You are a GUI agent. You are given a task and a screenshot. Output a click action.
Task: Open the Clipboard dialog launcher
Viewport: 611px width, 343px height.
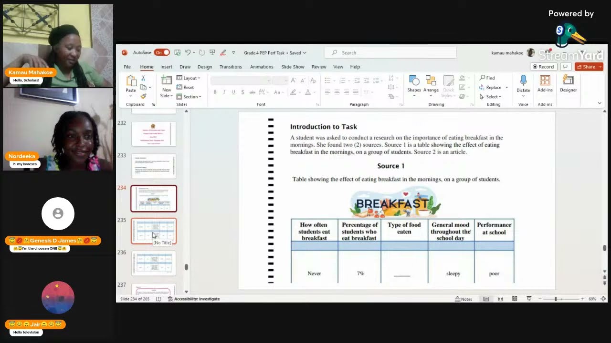pos(153,104)
